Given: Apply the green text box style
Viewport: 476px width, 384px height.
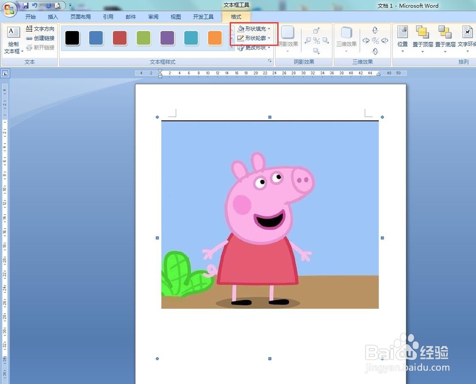Looking at the screenshot, I should [x=144, y=38].
